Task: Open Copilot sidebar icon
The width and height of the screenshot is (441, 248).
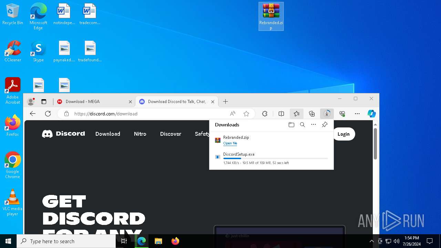Action: click(372, 114)
